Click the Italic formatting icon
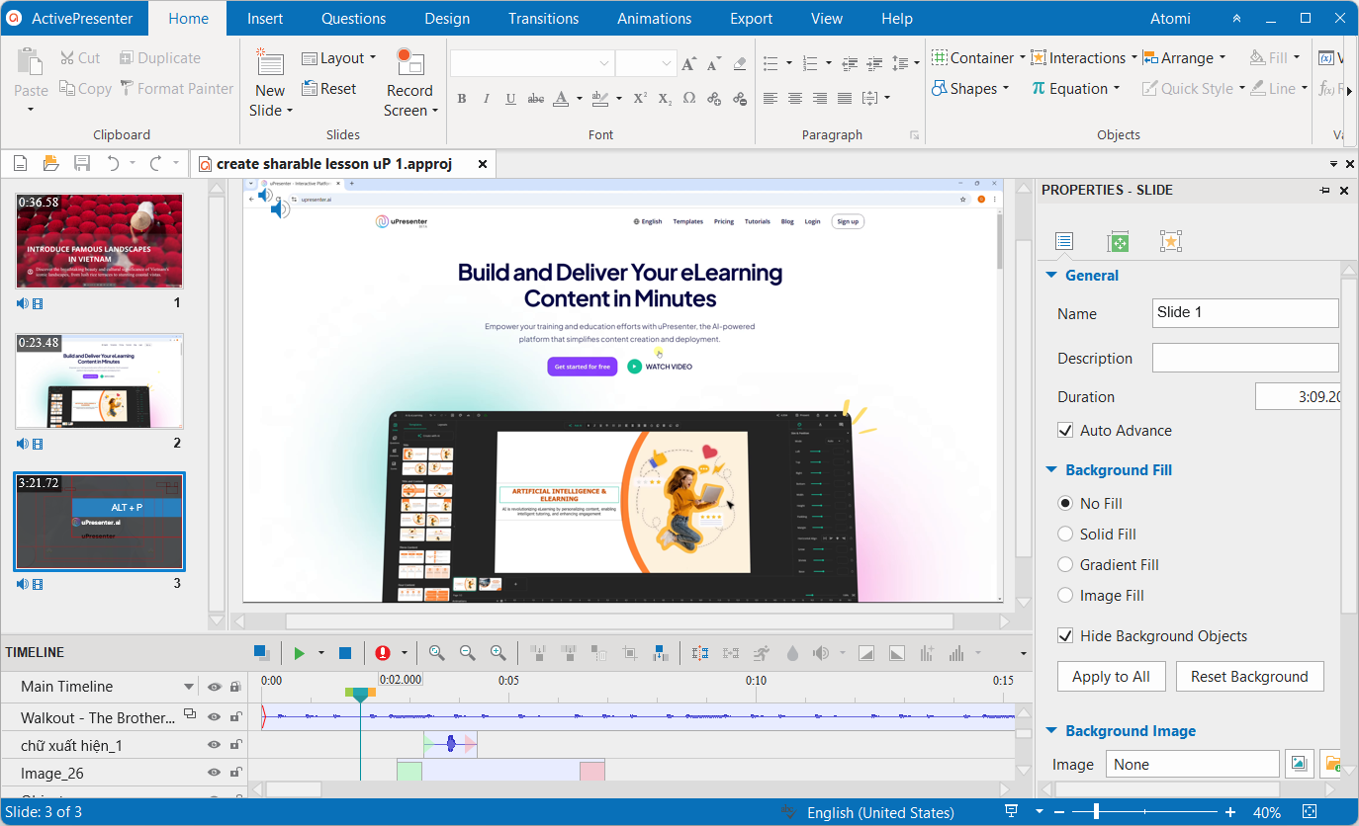1359x826 pixels. pos(486,99)
